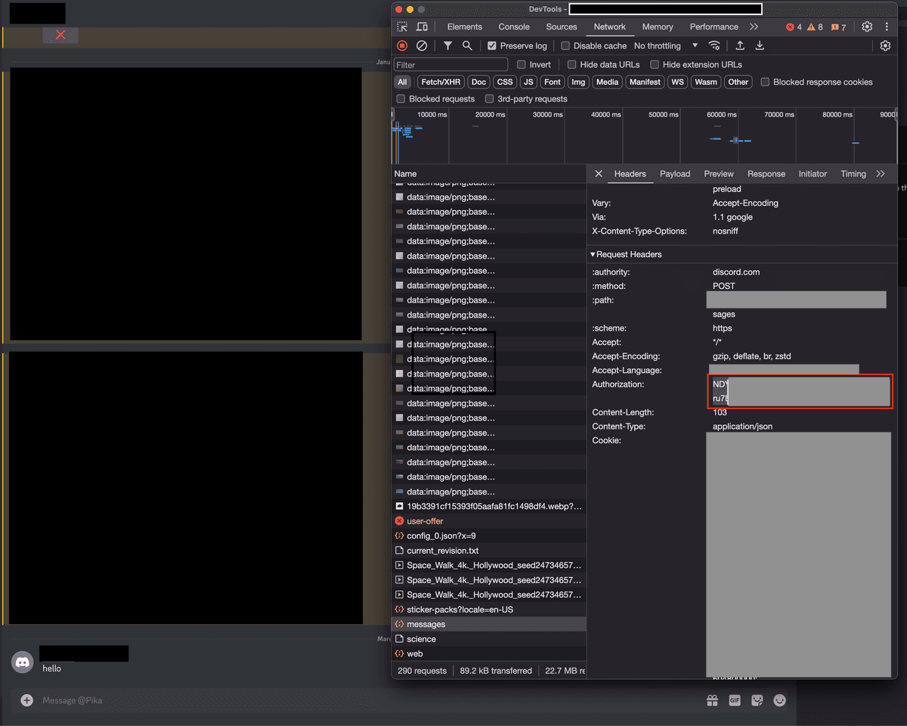Viewport: 907px width, 726px height.
Task: Open the Initiator tab
Action: 813,174
